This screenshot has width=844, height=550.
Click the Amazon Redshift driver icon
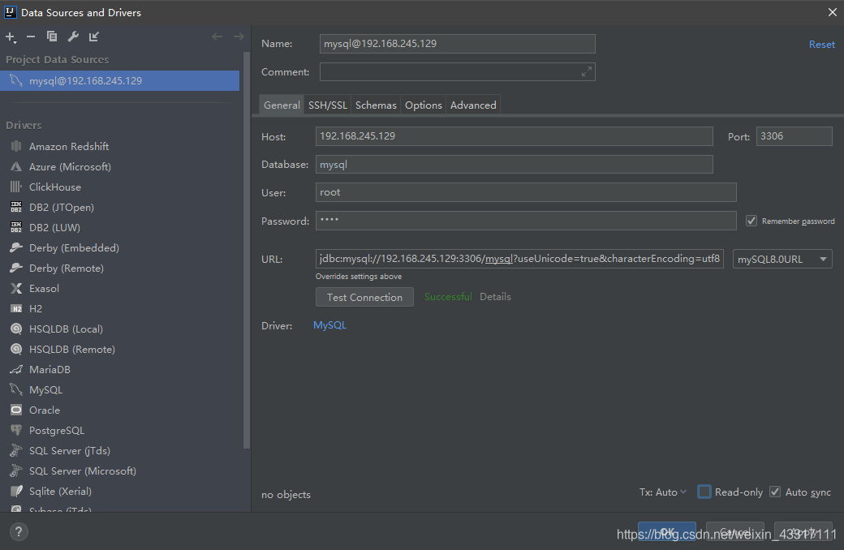pyautogui.click(x=16, y=146)
